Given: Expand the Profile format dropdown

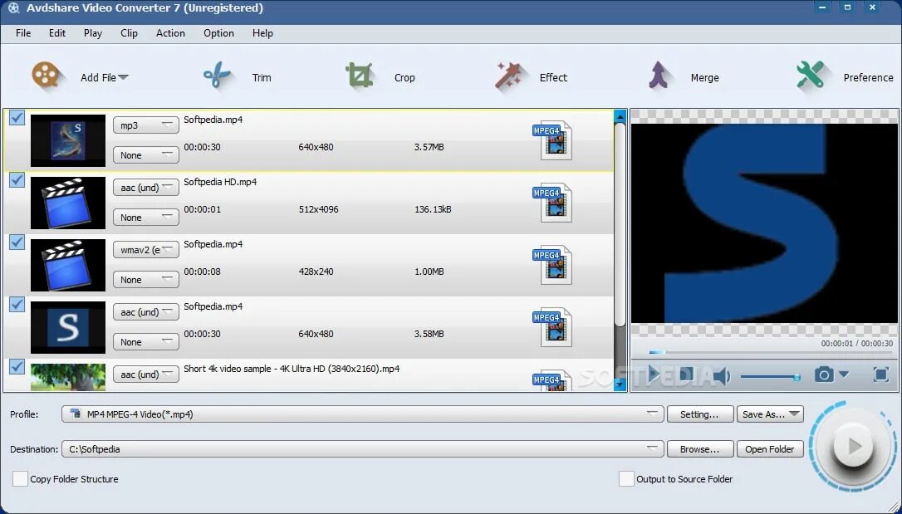Looking at the screenshot, I should pos(652,414).
